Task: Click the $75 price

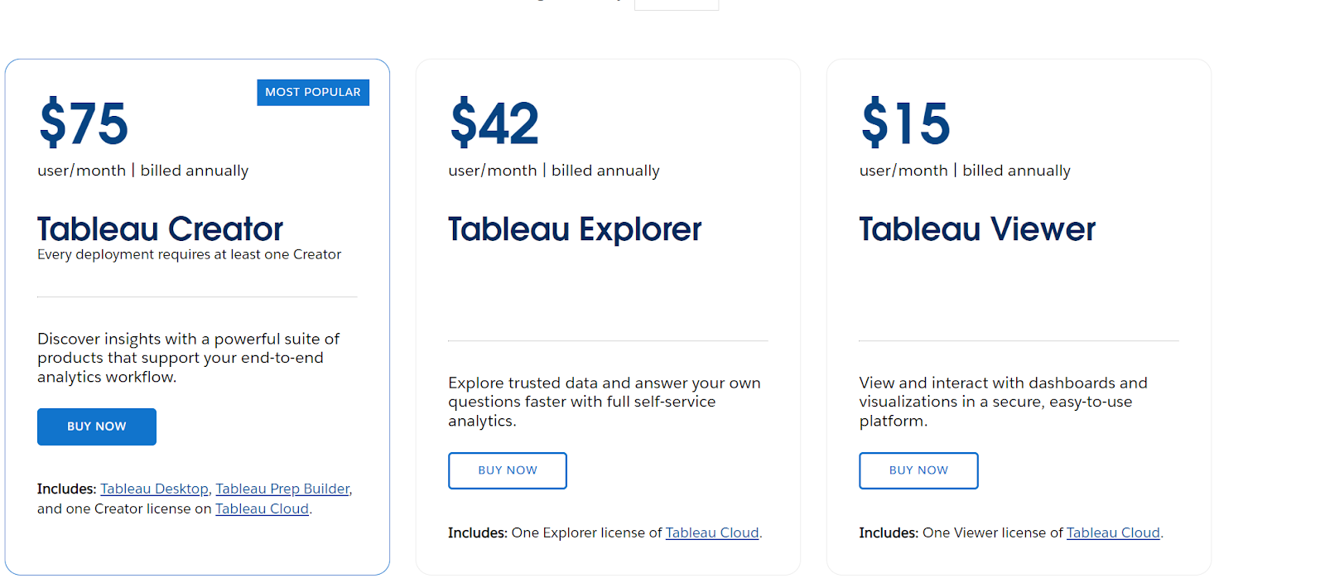Action: (x=84, y=123)
